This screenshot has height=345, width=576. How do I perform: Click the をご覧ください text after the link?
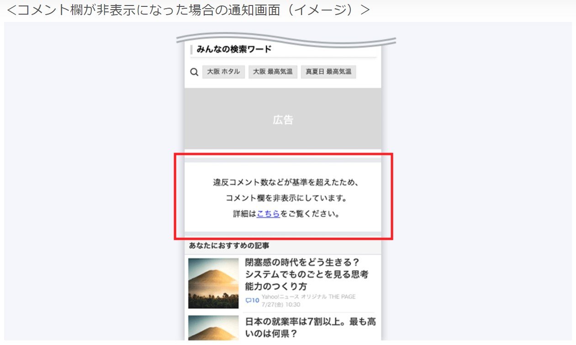[311, 214]
